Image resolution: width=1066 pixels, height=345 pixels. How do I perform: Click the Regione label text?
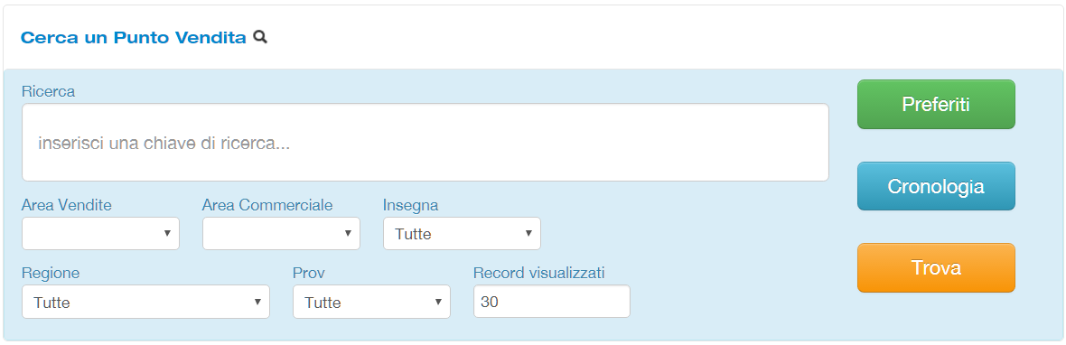[x=51, y=273]
